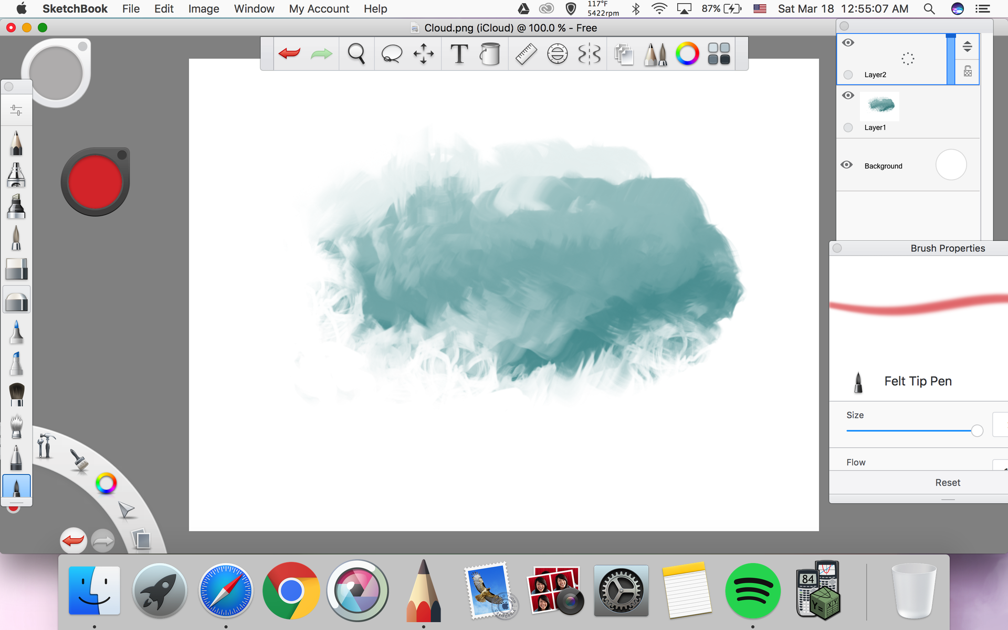Select the Text tool
This screenshot has width=1008, height=630.
459,54
